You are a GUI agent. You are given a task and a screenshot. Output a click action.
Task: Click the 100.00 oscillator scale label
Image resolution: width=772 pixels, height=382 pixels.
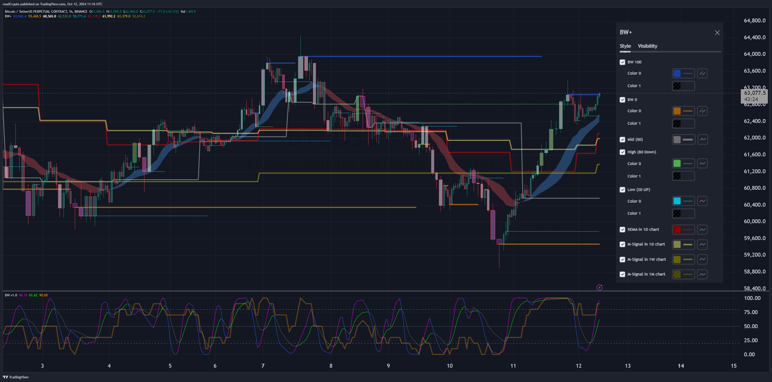tap(752, 298)
